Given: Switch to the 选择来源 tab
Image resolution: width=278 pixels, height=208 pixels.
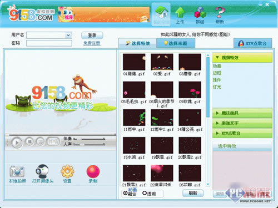Looking at the screenshot, I should click(176, 43).
